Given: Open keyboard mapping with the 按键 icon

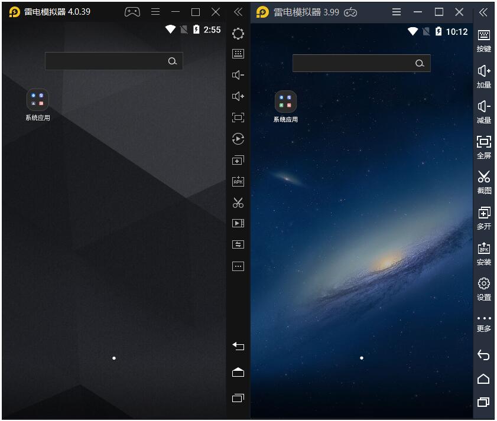Looking at the screenshot, I should (x=484, y=36).
